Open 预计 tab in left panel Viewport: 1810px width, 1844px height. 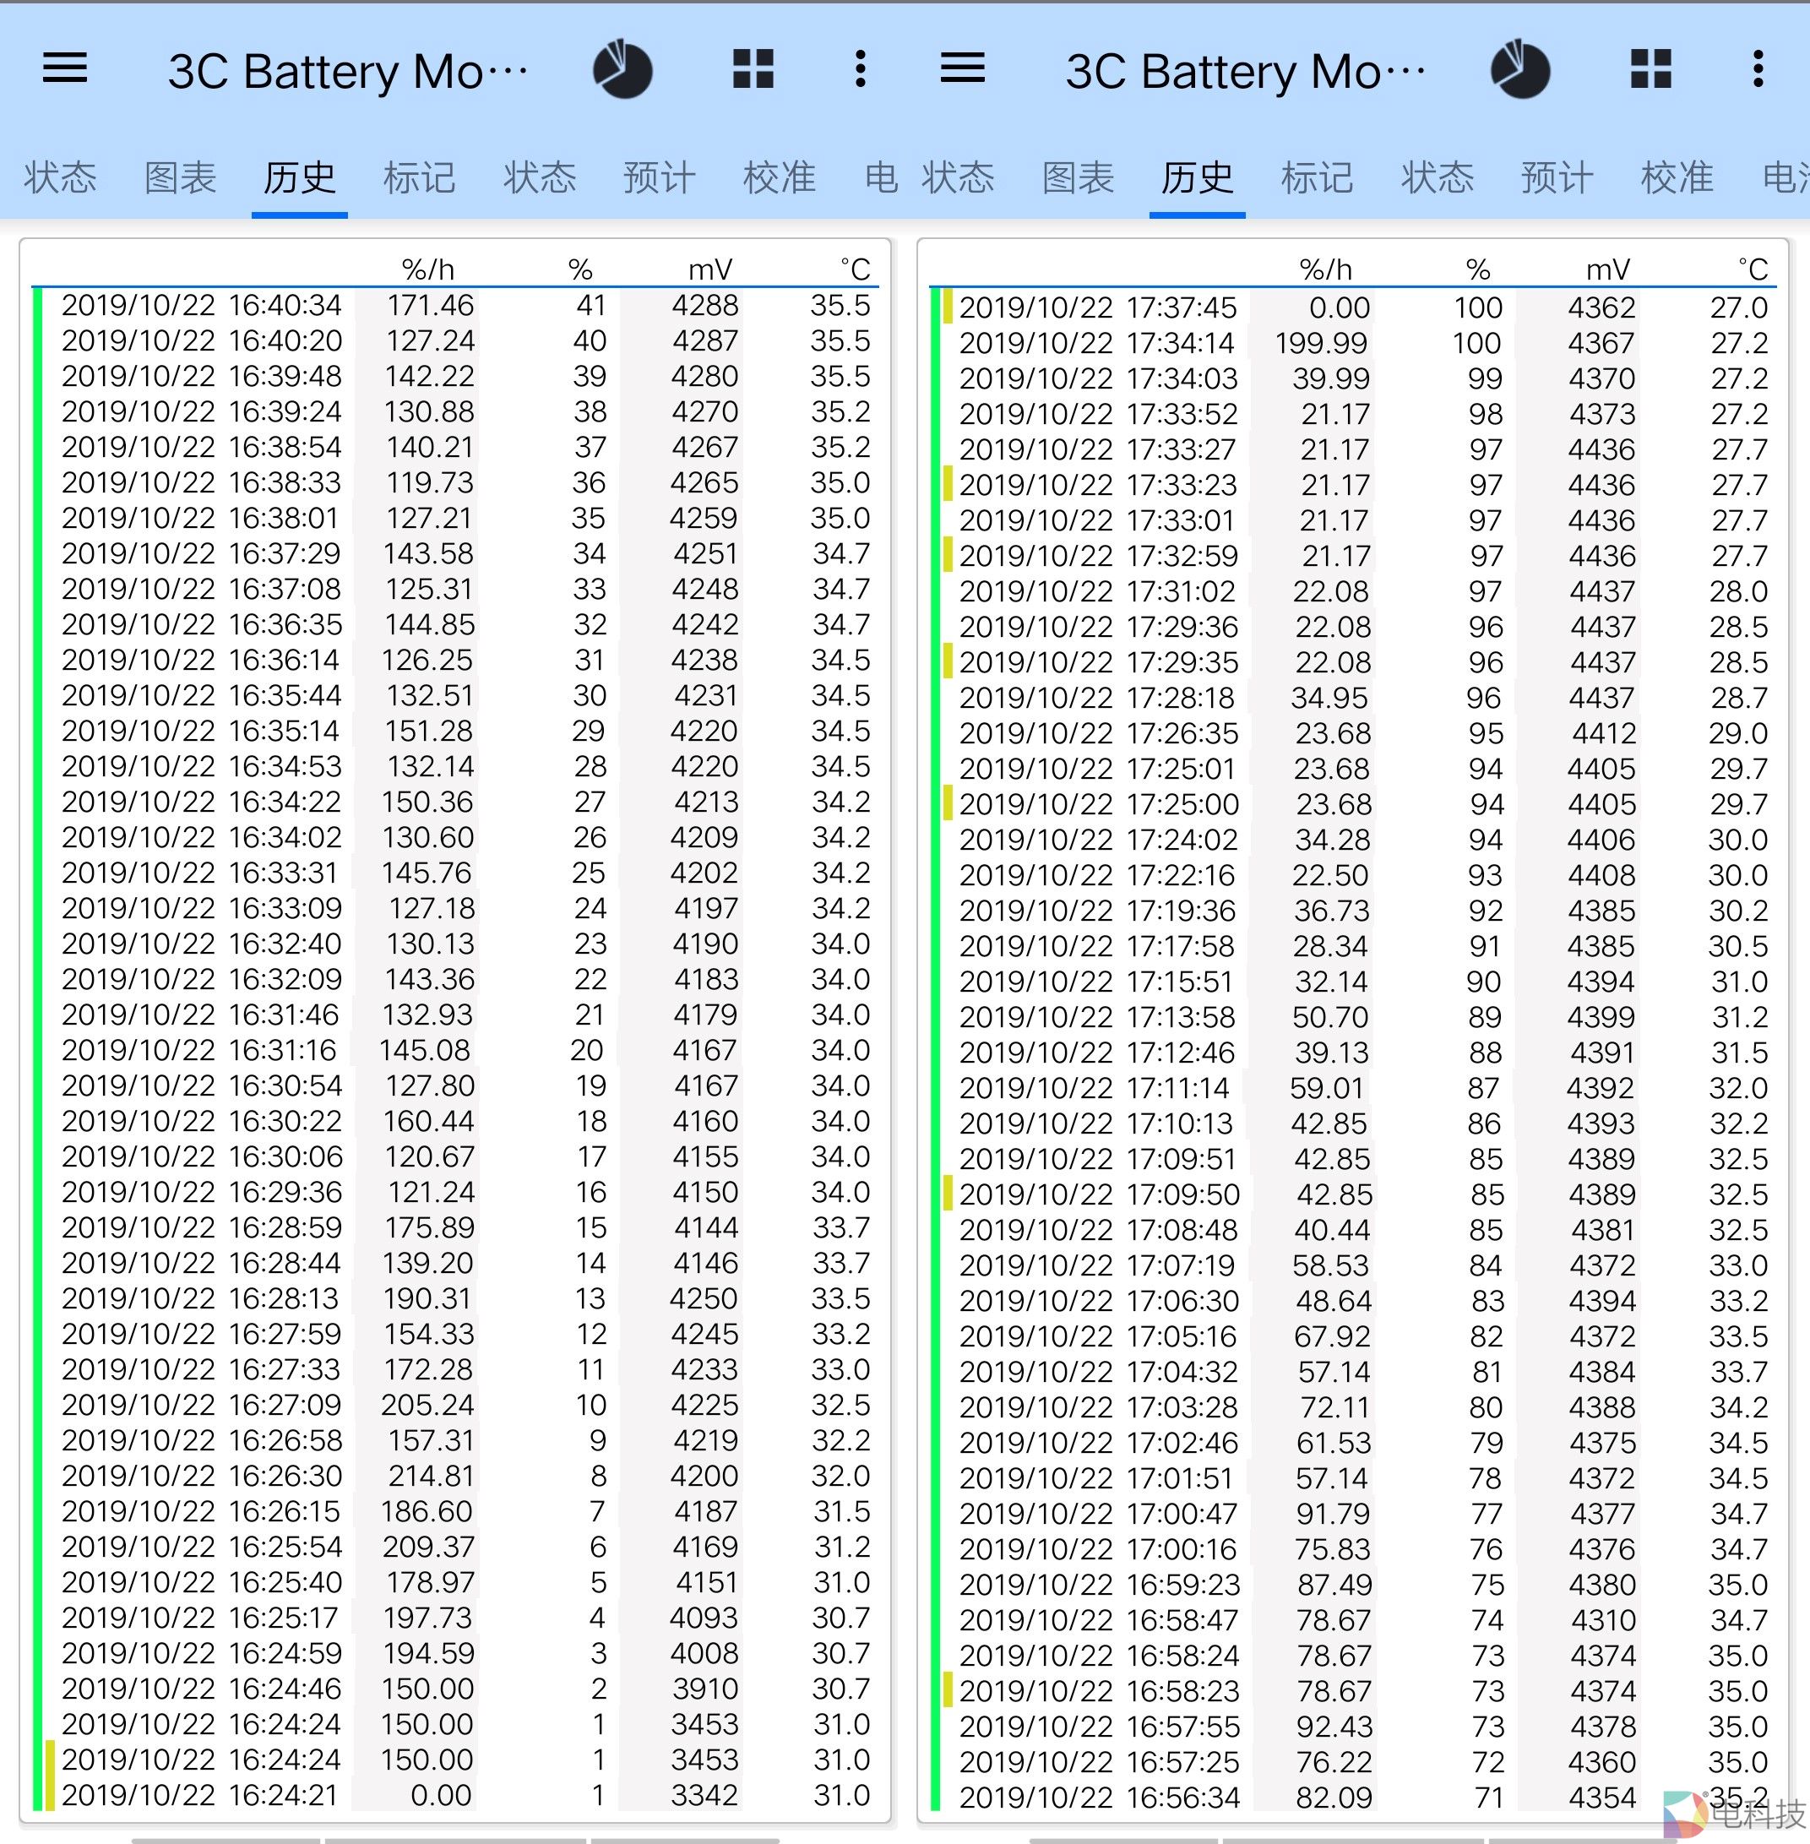coord(659,177)
